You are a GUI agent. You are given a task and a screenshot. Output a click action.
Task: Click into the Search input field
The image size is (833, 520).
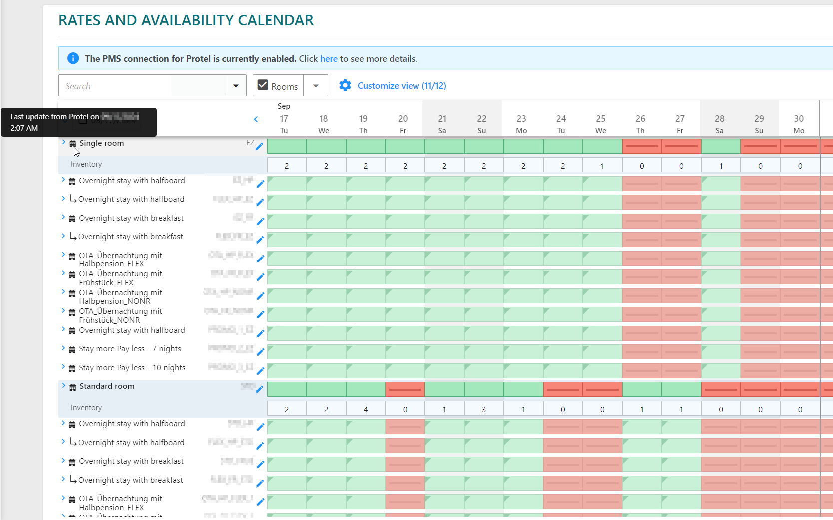(143, 86)
